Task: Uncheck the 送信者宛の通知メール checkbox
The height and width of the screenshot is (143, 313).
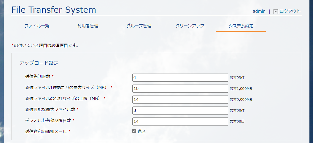Action: tap(134, 131)
